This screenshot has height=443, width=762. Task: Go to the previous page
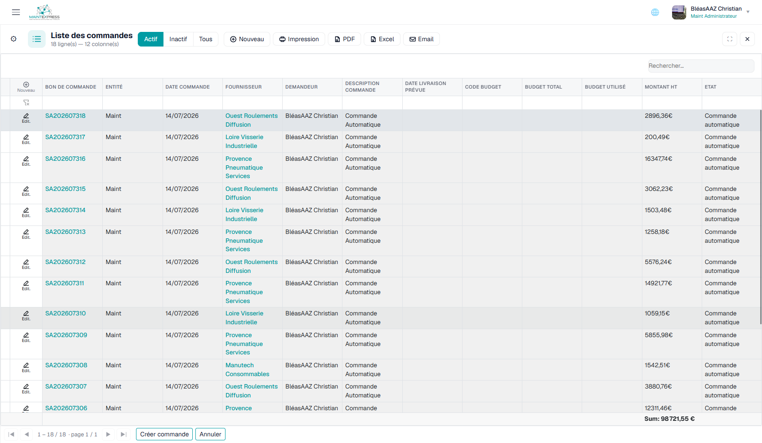tap(27, 434)
